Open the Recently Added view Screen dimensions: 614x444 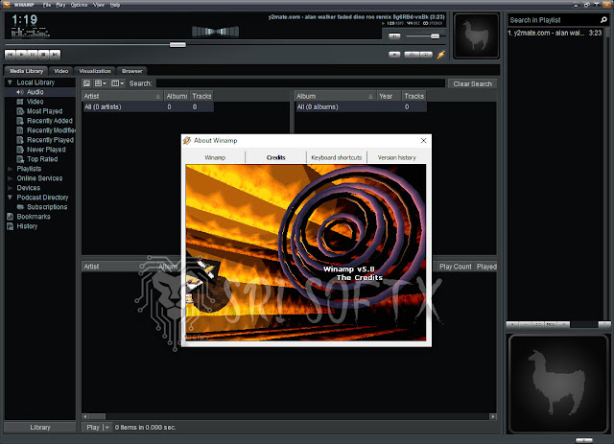pyautogui.click(x=49, y=121)
